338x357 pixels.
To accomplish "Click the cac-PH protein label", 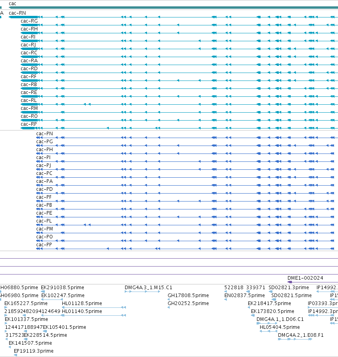I will pyautogui.click(x=44, y=150).
